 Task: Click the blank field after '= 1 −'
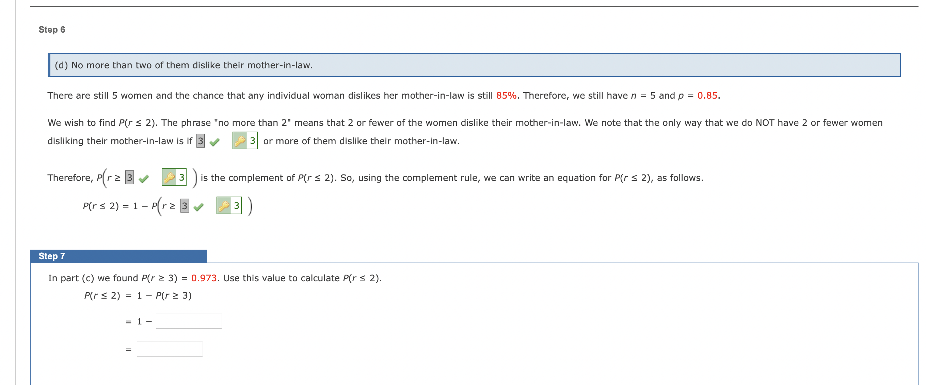click(189, 321)
